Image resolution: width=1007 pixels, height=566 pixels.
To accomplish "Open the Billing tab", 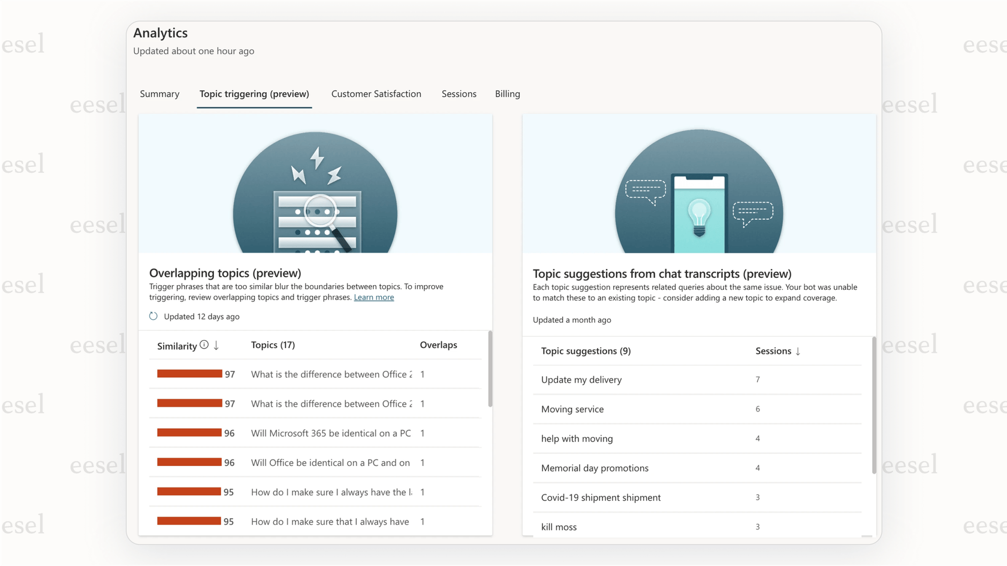I will [x=507, y=93].
